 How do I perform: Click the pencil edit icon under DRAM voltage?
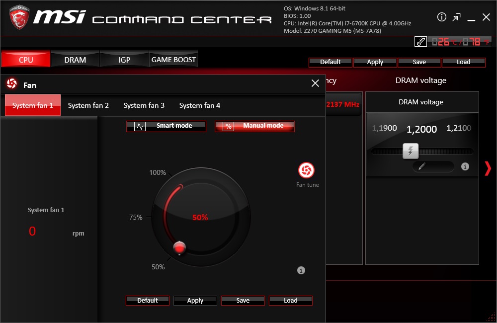click(421, 166)
